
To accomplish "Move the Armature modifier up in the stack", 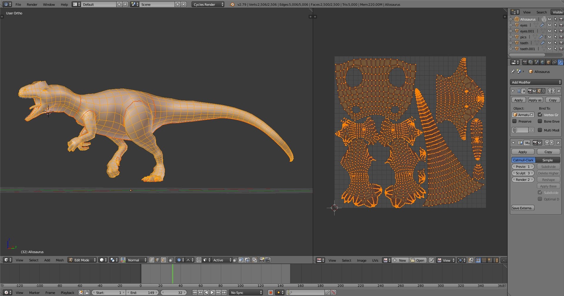I will [550, 91].
